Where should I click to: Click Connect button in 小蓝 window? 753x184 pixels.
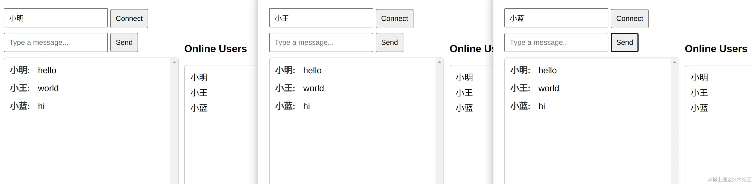pyautogui.click(x=629, y=18)
